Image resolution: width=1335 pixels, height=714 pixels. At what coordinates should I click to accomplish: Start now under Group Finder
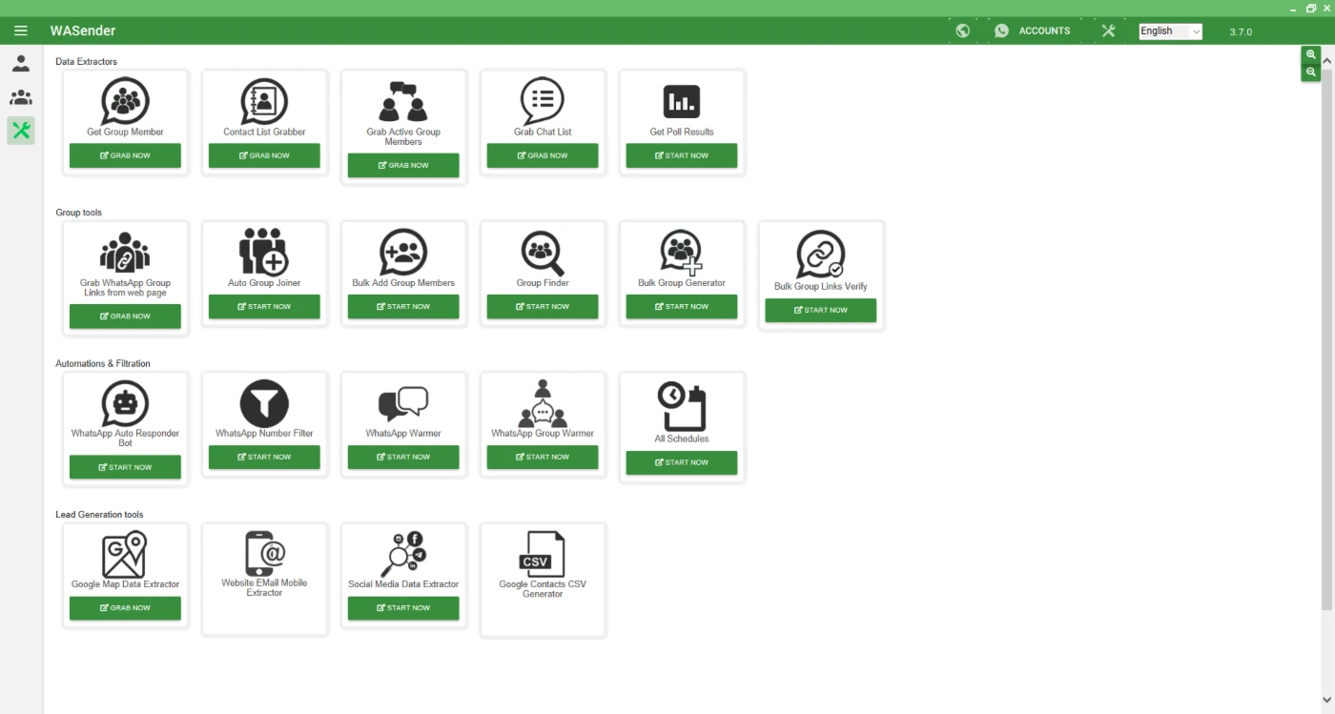point(543,306)
